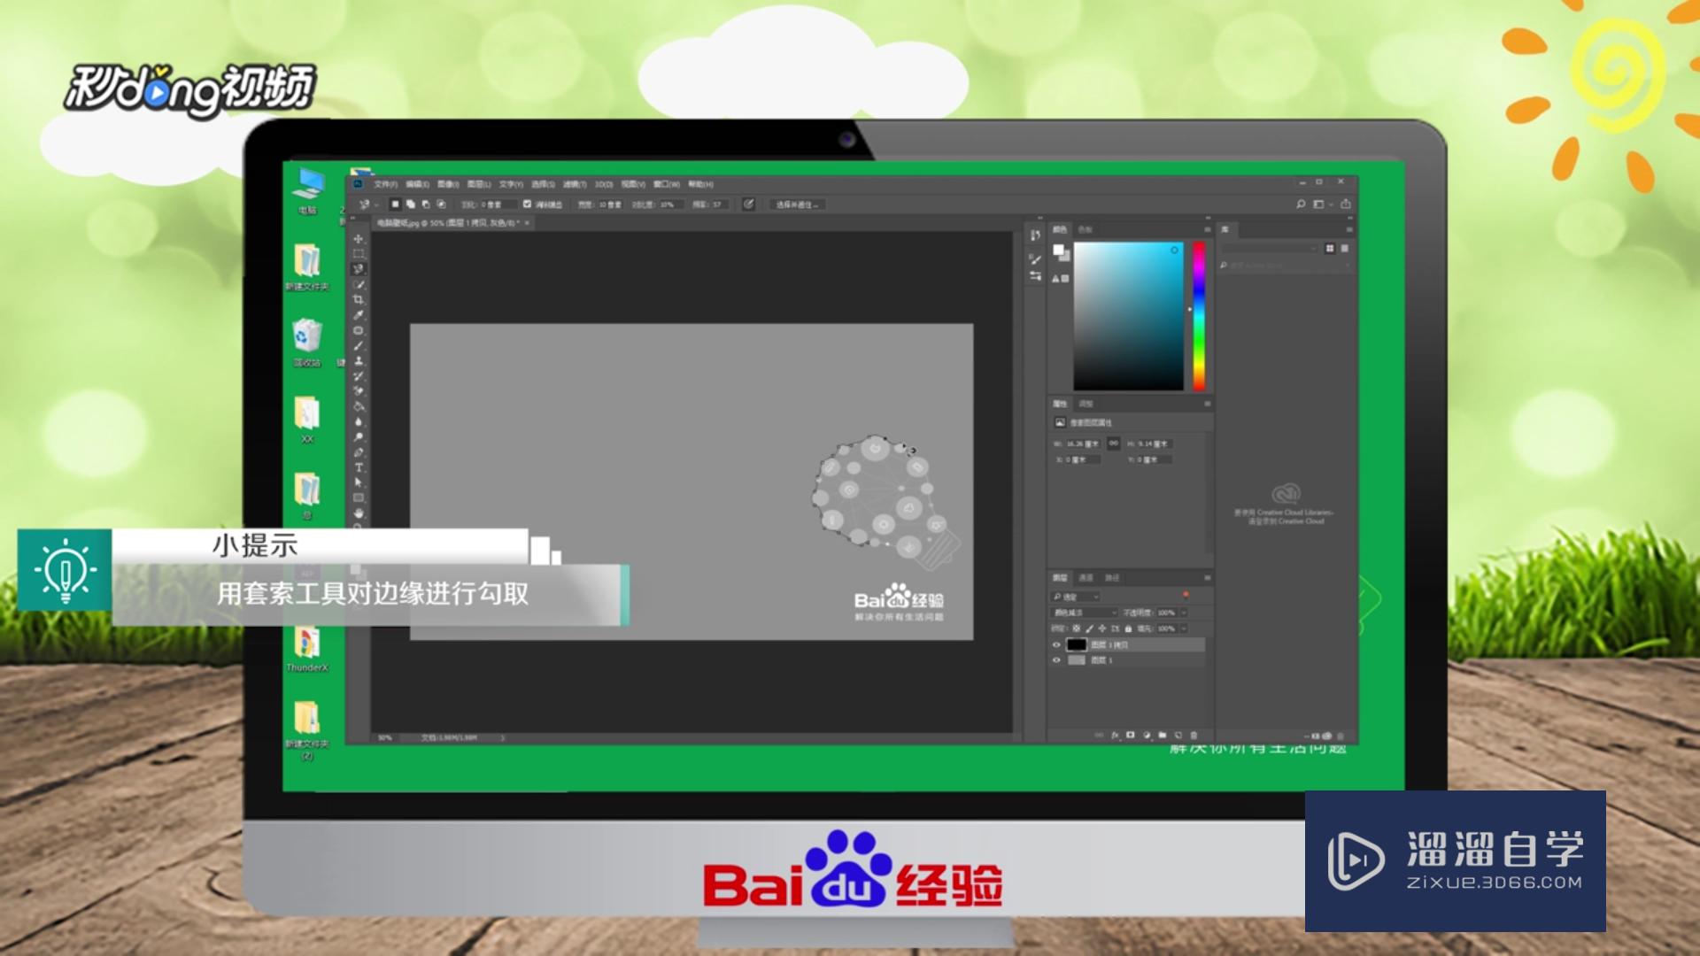The image size is (1700, 956).
Task: Click the foreground color swatch in Color panel
Action: coord(1058,251)
